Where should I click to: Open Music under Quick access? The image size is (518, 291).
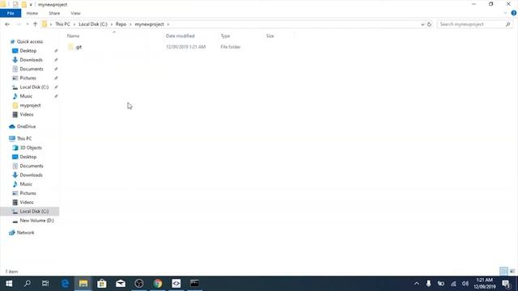tap(26, 96)
